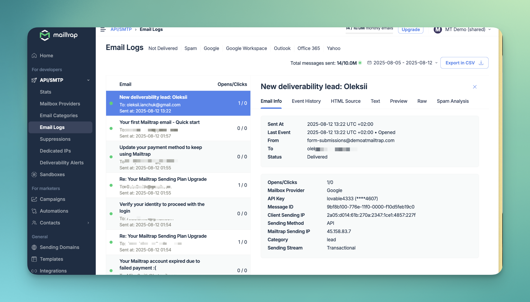This screenshot has width=530, height=302.
Task: Filter logs by Yahoo
Action: [x=333, y=48]
